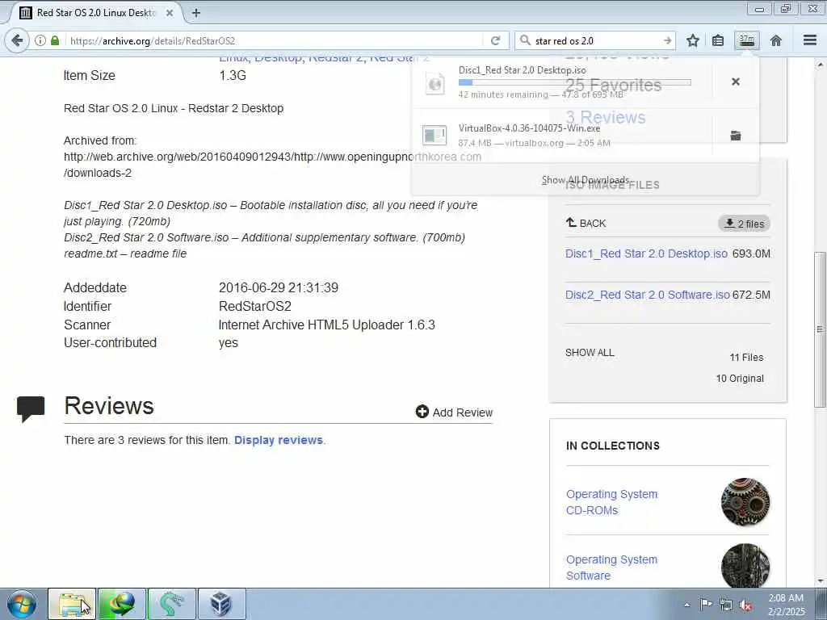Click the address bar URL field
The height and width of the screenshot is (620, 827).
[x=275, y=40]
